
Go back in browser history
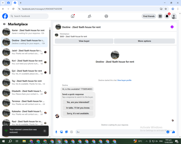(x=3, y=9)
